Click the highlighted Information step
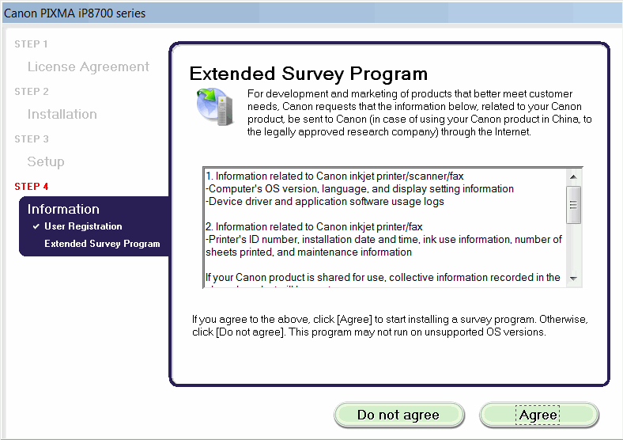 click(63, 209)
